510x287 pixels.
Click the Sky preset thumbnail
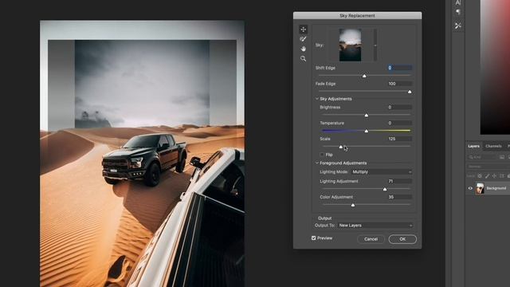coord(350,45)
